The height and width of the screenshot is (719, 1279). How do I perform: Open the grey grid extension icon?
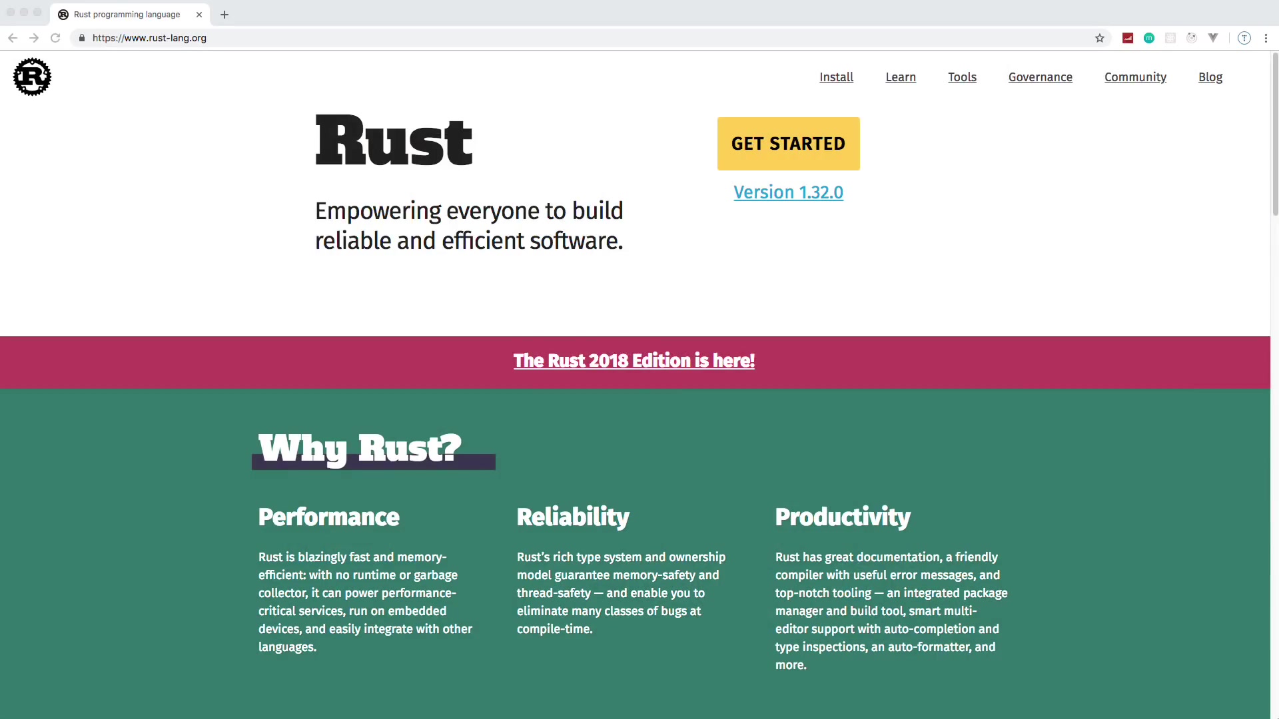coord(1170,38)
